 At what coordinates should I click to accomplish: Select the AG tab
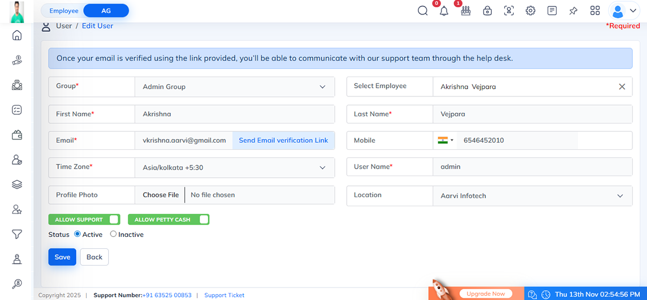click(106, 11)
